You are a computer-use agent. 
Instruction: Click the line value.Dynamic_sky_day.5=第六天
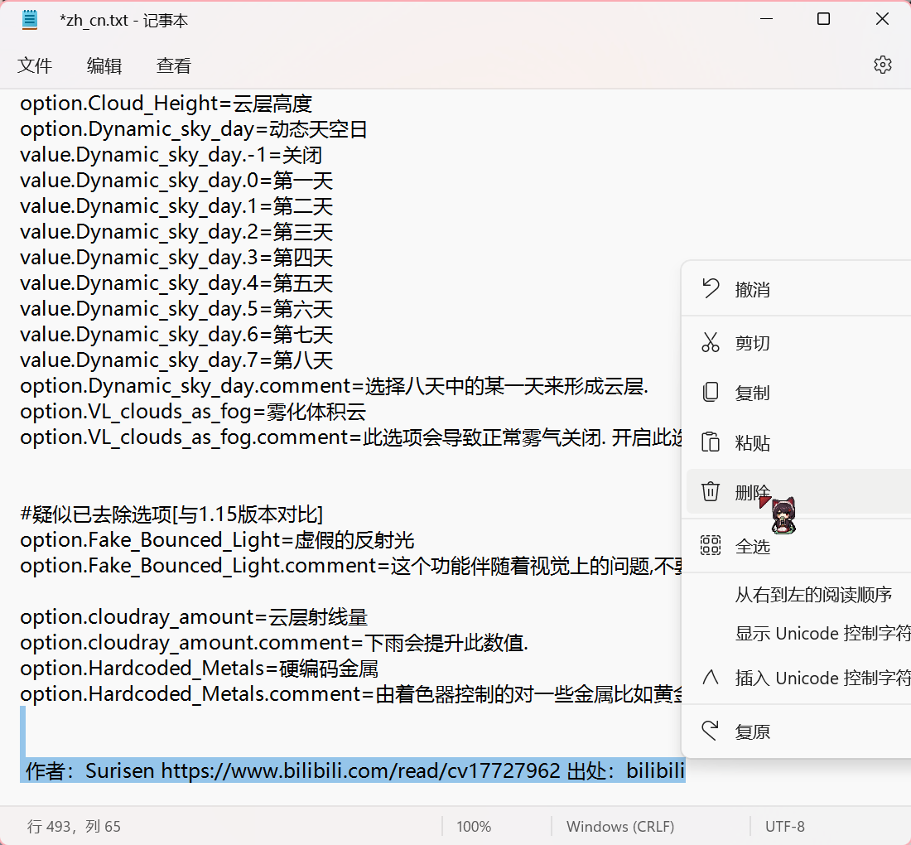[176, 309]
